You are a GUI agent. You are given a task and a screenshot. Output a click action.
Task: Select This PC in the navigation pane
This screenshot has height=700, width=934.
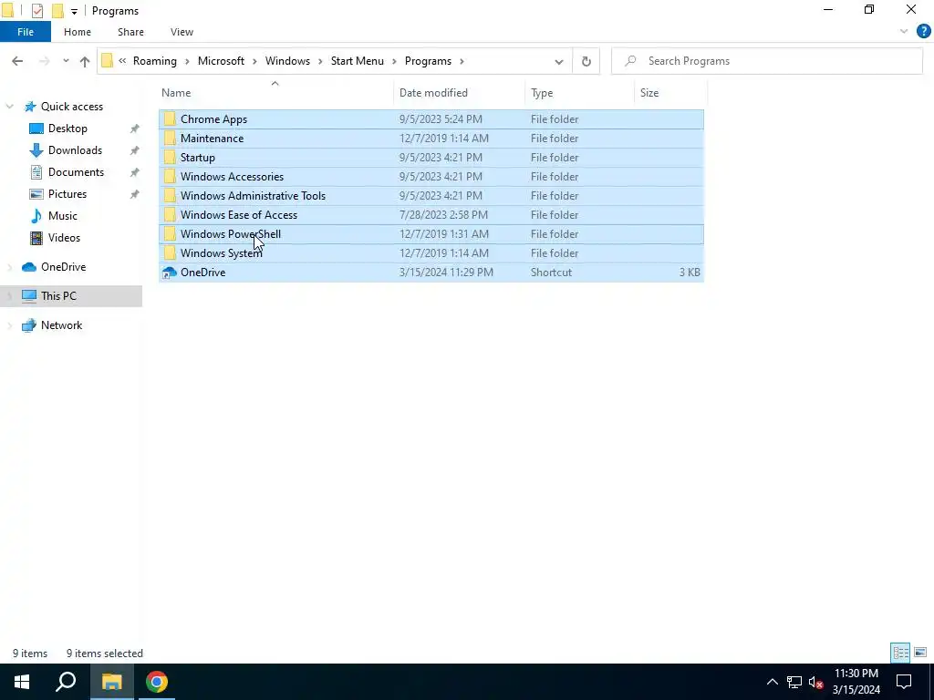tap(58, 296)
